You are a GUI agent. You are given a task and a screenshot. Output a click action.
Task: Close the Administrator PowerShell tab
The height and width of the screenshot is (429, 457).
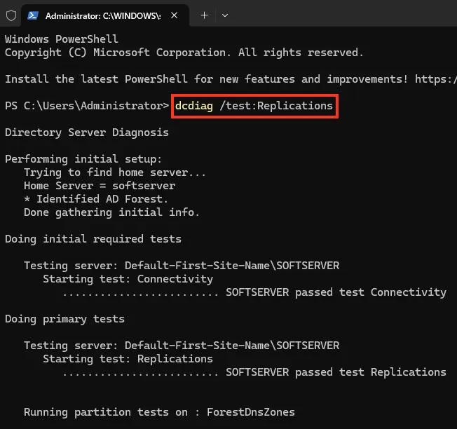[175, 15]
